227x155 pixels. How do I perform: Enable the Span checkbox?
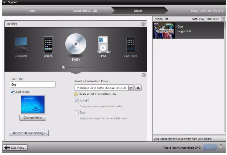(76, 112)
